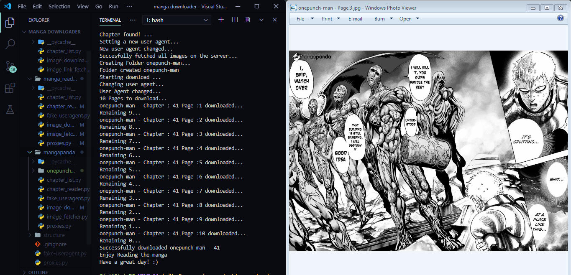Open modified chapter_re... file
Viewport: 571px width, 275px height.
62,107
